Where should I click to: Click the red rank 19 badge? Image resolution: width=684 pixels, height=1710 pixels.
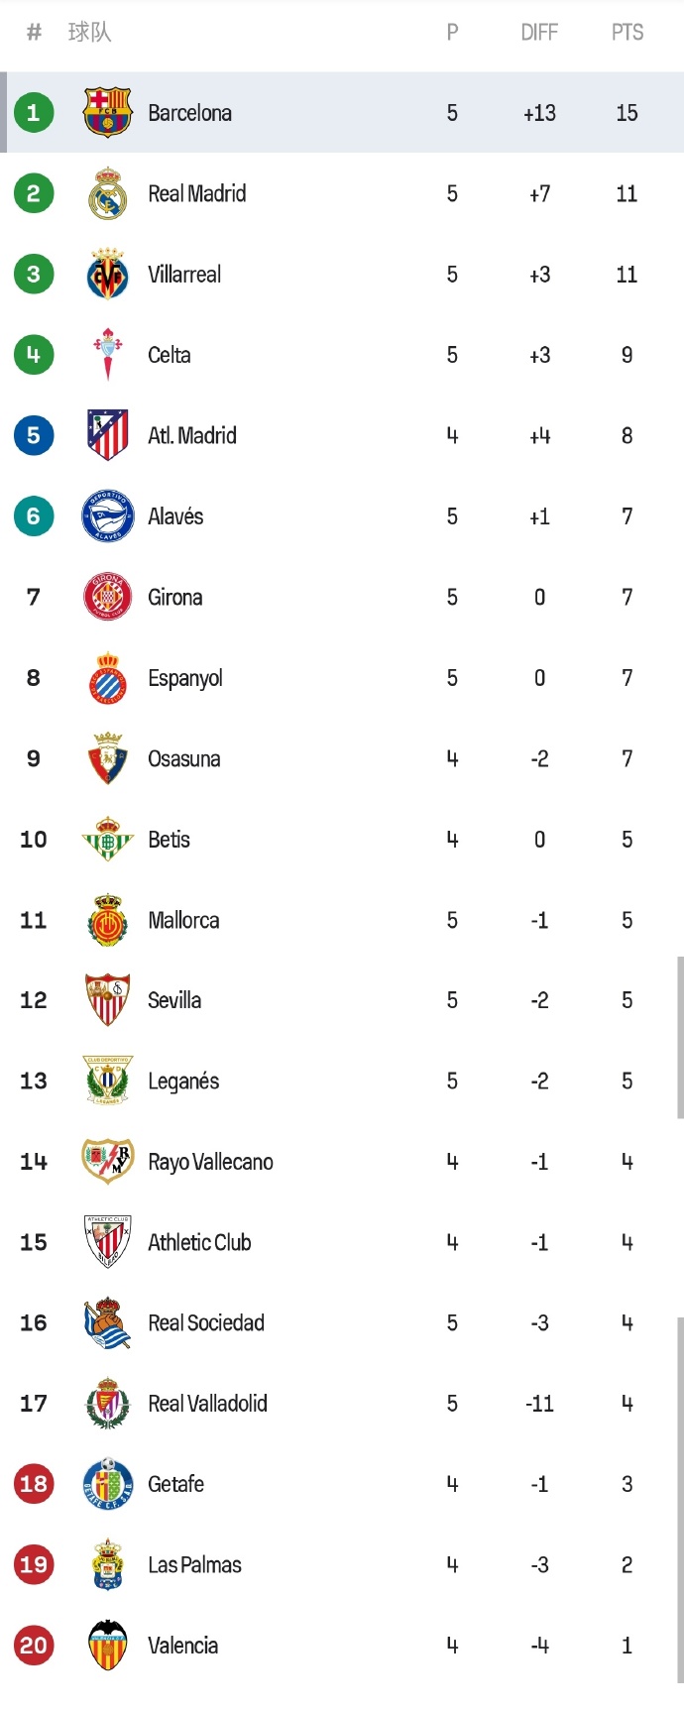coord(34,1564)
